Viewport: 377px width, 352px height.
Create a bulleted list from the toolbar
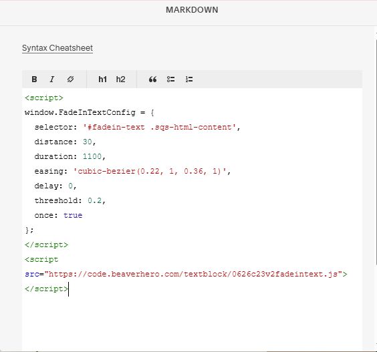pos(170,79)
